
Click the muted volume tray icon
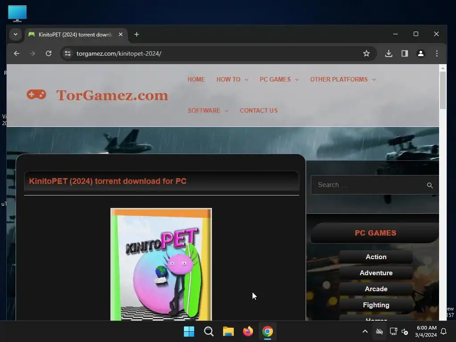(x=405, y=331)
